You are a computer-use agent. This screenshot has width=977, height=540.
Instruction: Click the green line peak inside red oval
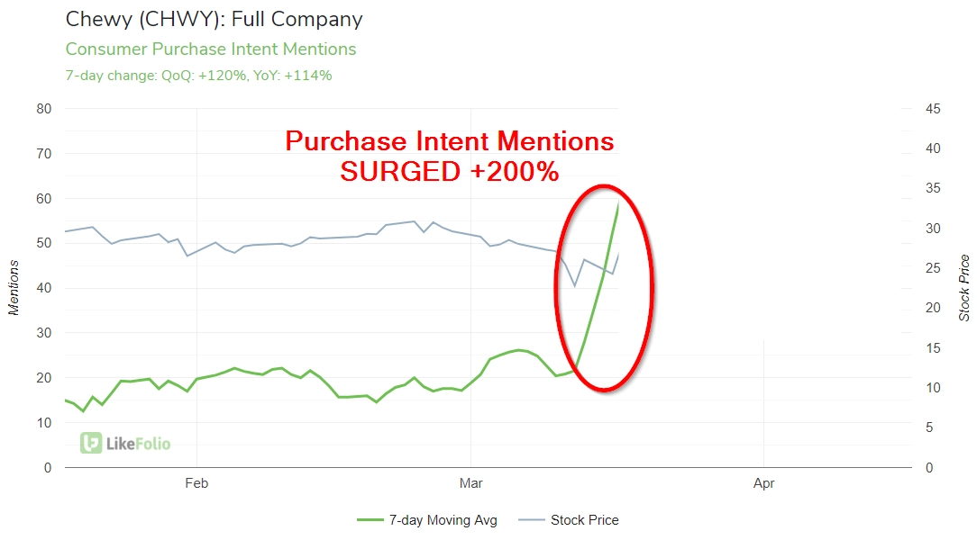(617, 203)
